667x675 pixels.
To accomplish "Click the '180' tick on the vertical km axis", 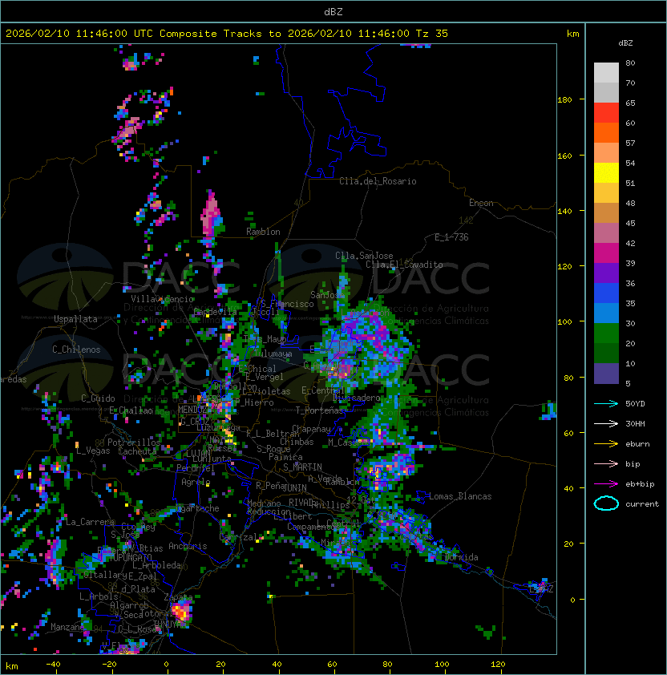I will pyautogui.click(x=564, y=100).
